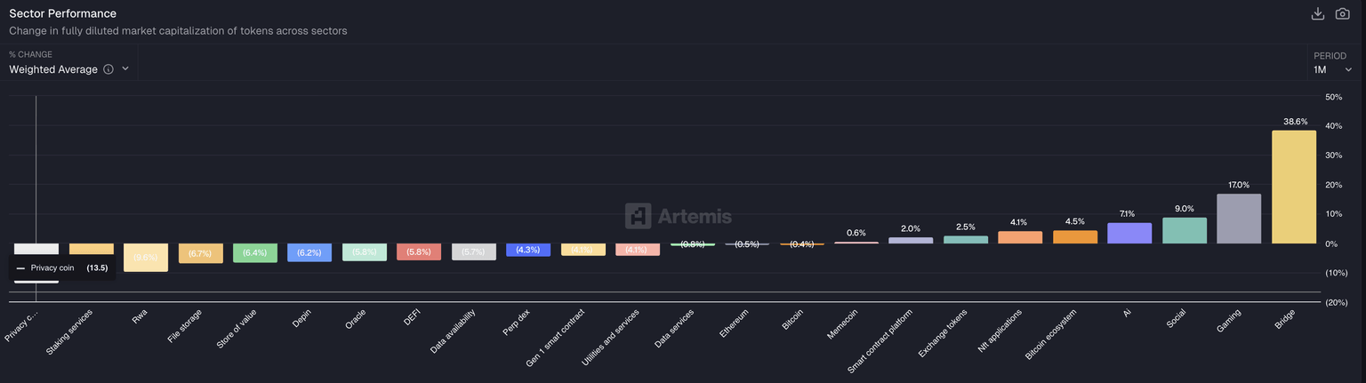The image size is (1366, 383).
Task: Click the Artemis watermark logo
Action: pos(679,215)
